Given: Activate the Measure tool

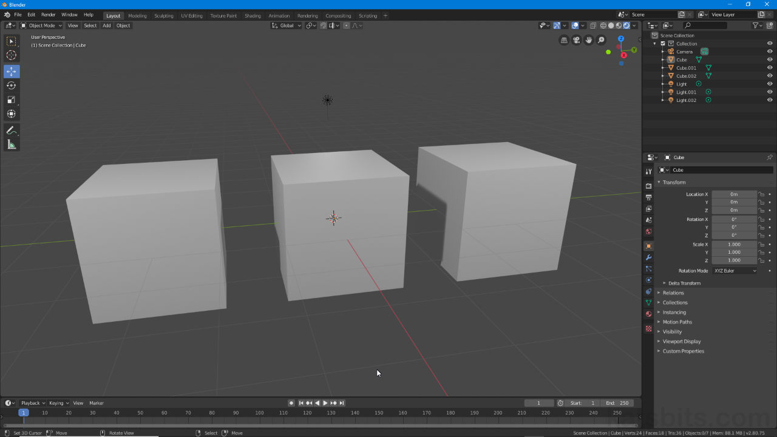Looking at the screenshot, I should [12, 144].
